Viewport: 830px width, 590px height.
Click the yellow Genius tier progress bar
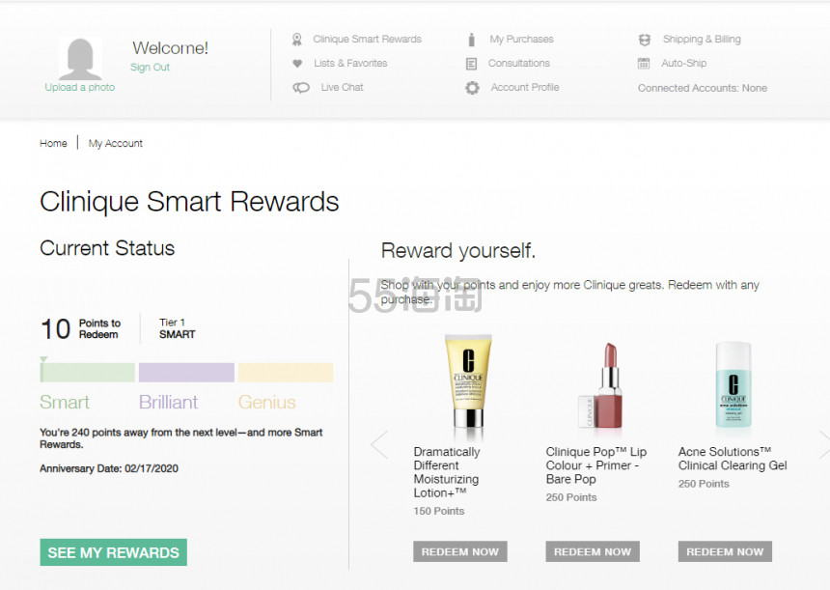pos(286,373)
